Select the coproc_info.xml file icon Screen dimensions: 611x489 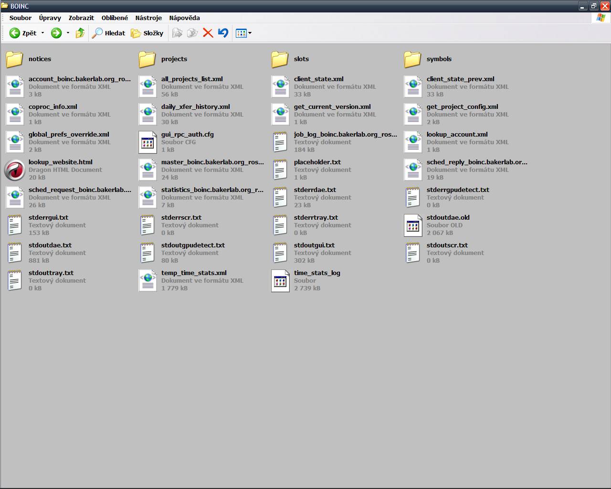click(x=15, y=115)
